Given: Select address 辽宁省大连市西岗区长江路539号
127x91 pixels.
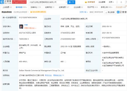Looking at the screenshot, I should [31, 75].
